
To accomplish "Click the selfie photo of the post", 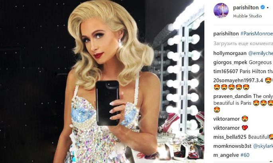I will pyautogui.click(x=102, y=81).
